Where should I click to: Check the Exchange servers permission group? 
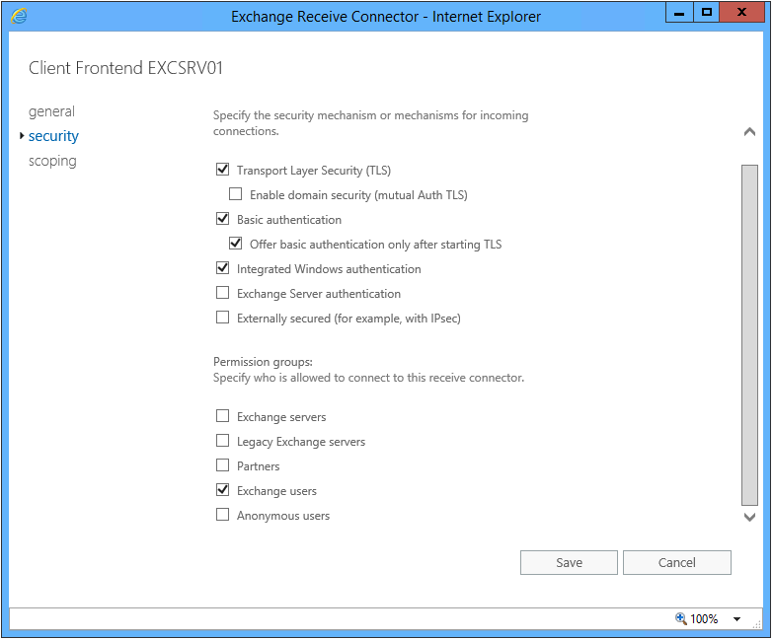[x=222, y=416]
